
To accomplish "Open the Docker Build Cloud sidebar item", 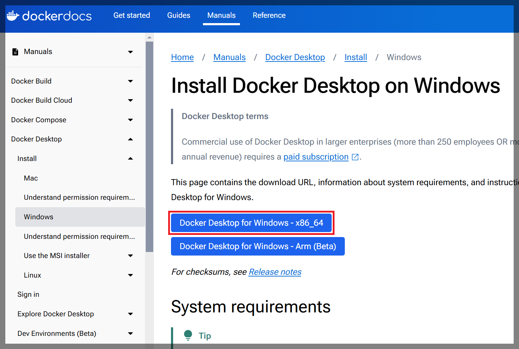I will coord(42,101).
